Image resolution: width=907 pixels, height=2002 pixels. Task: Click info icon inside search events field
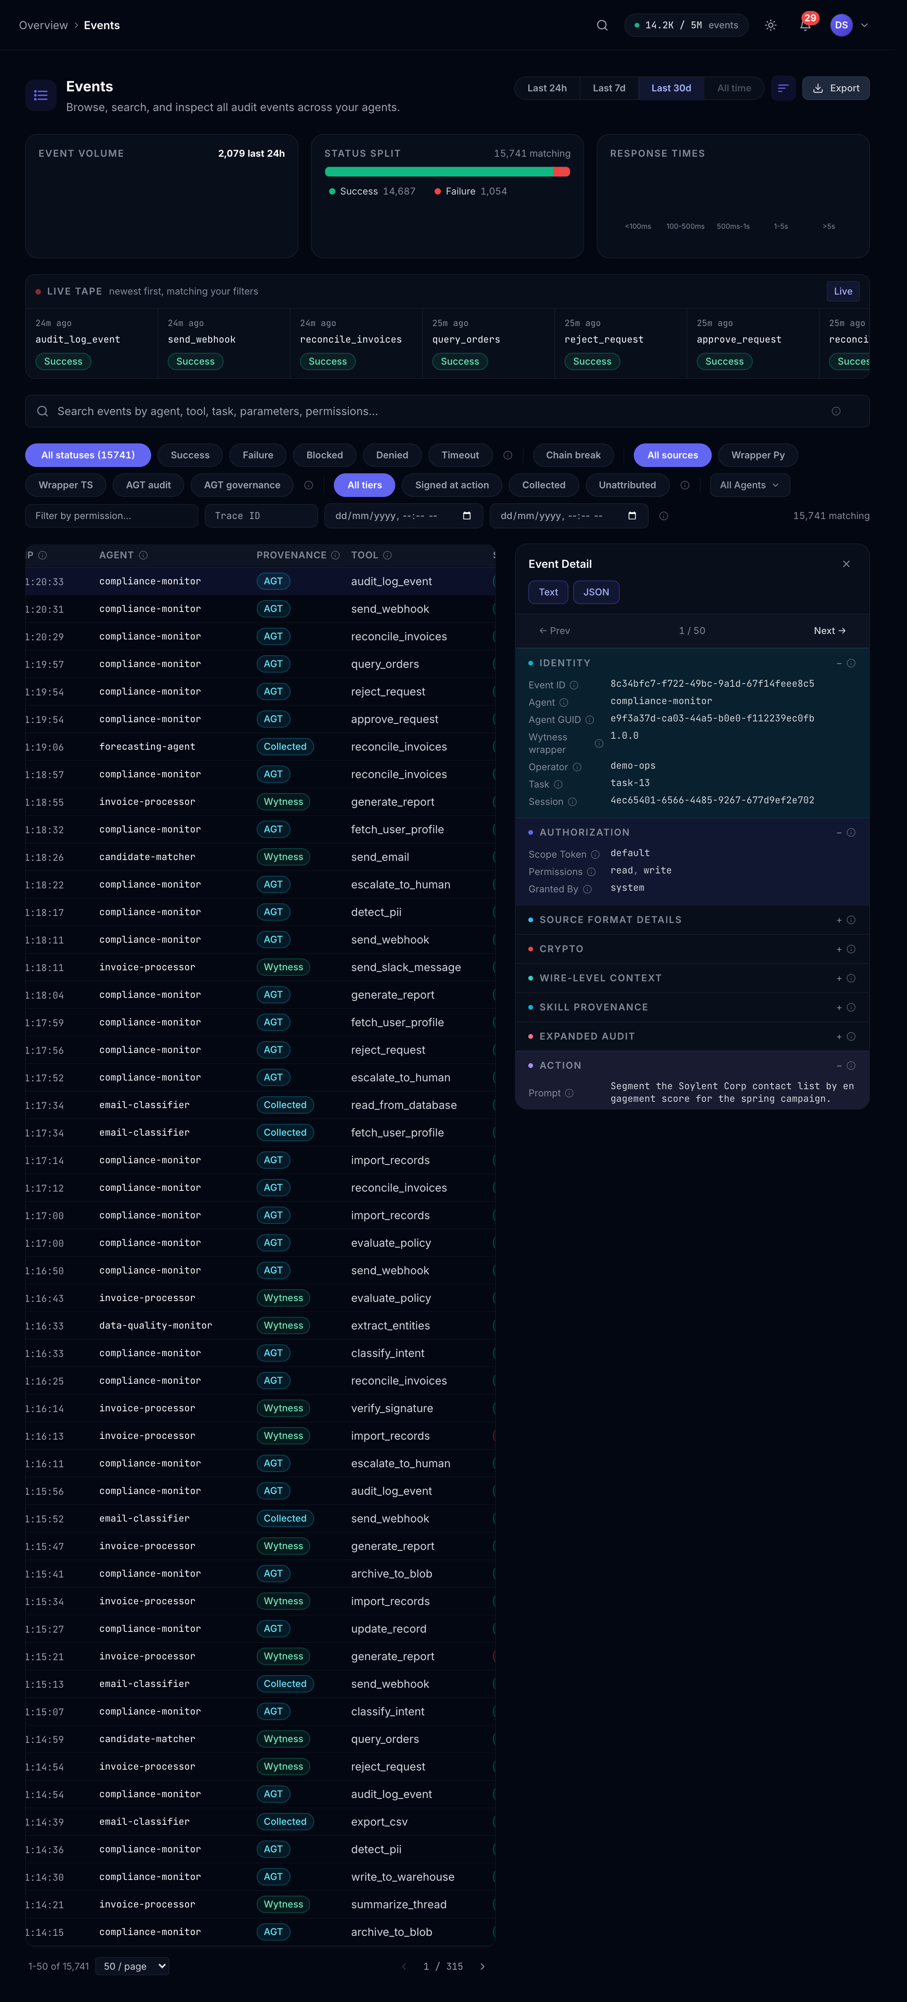pyautogui.click(x=835, y=411)
